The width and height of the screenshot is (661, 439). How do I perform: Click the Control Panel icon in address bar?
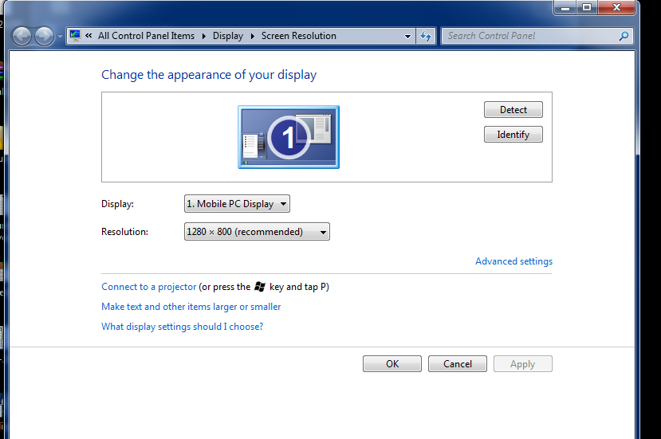[76, 36]
